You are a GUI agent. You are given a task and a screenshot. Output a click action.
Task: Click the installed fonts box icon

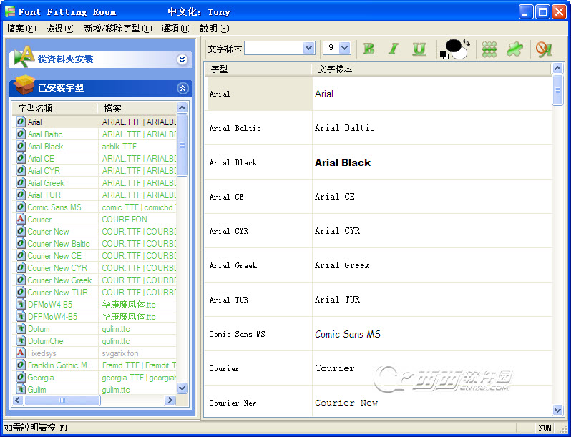(x=24, y=87)
